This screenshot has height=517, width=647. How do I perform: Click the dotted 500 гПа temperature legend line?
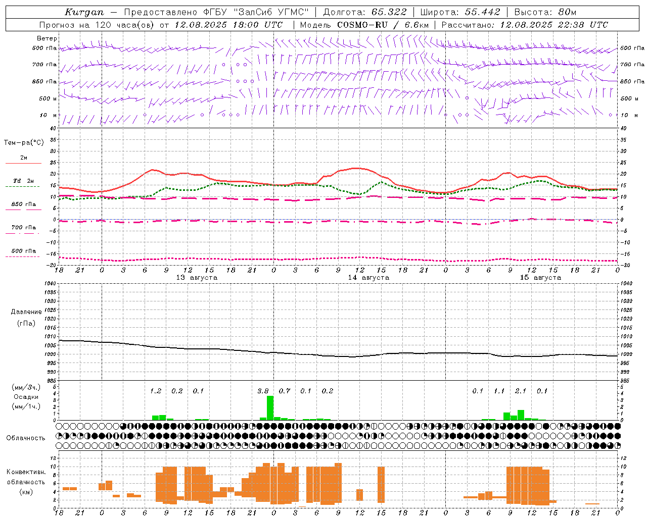point(23,256)
